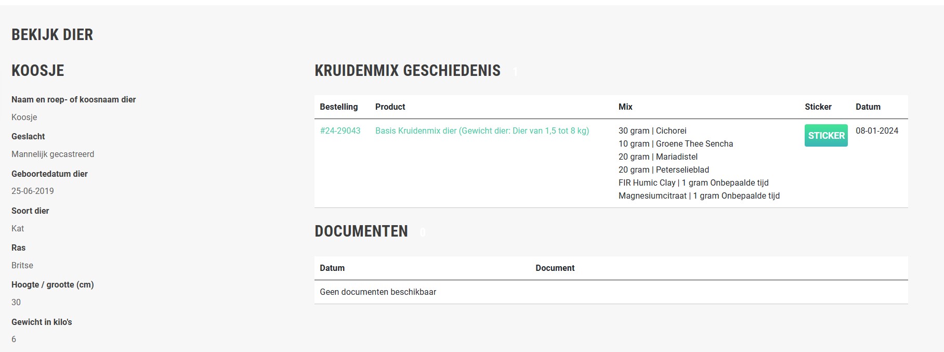This screenshot has height=352, width=944.
Task: Click the Bestelling column header
Action: click(338, 107)
